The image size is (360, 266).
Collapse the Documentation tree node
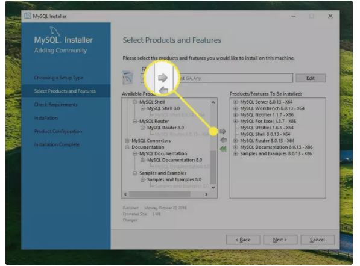127,147
